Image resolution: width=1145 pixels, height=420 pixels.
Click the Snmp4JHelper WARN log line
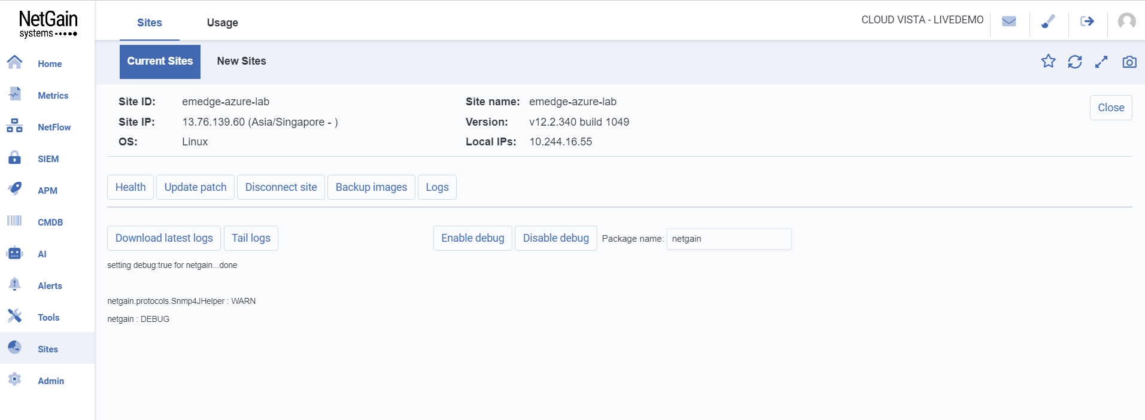tap(181, 301)
